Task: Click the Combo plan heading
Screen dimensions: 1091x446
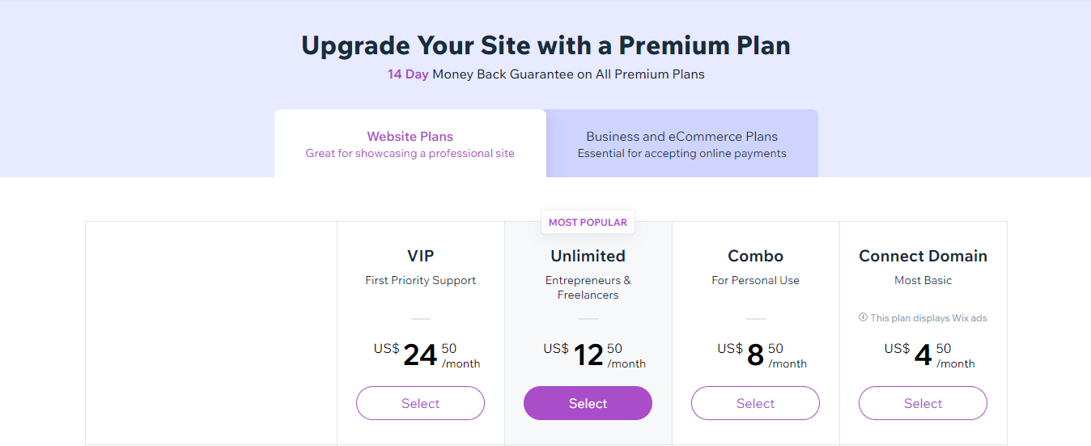Action: point(755,256)
